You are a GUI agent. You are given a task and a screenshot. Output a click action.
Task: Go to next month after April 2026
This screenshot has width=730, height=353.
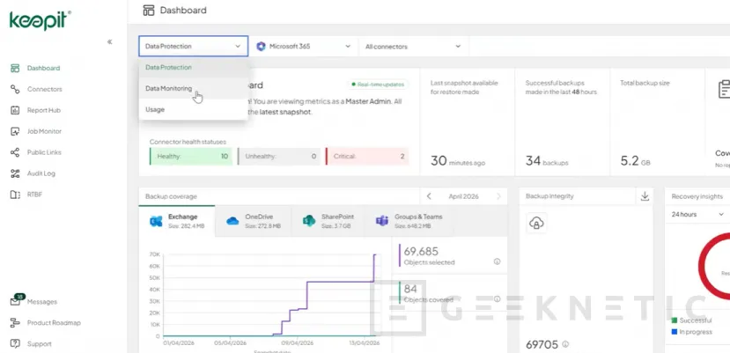point(498,196)
